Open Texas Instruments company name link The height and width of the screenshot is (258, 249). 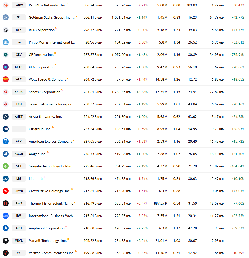(x=52, y=104)
